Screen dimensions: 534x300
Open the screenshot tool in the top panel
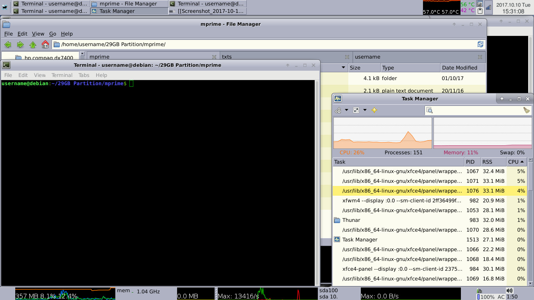(480, 4)
